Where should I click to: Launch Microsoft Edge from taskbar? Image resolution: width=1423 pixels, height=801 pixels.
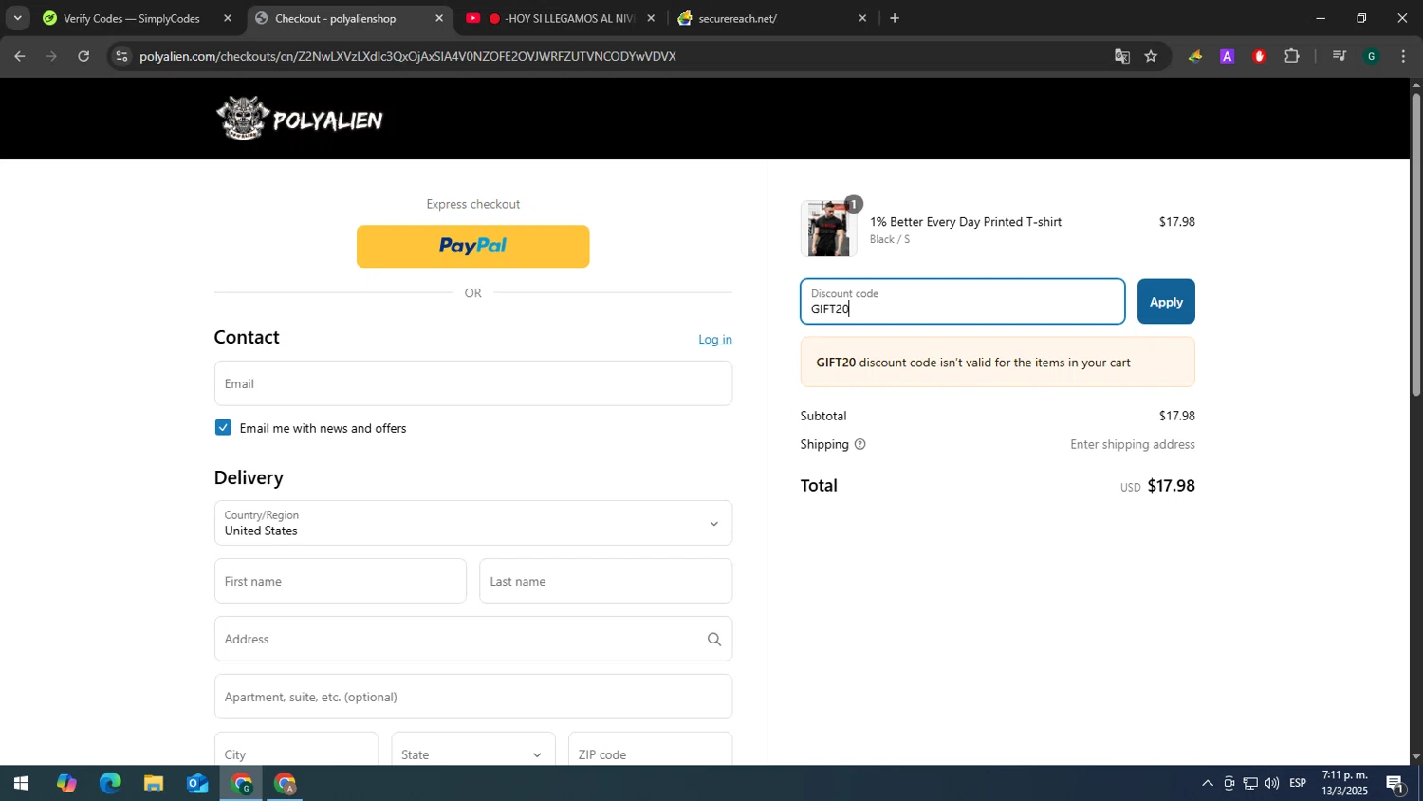pos(110,784)
